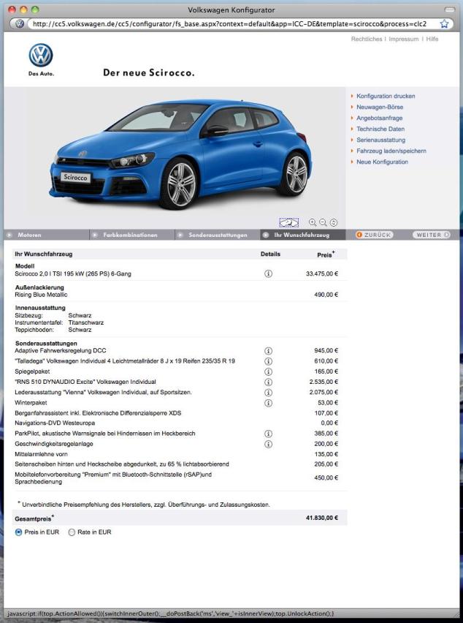
Task: Switch to interior view thumbnail icon
Action: pos(289,222)
